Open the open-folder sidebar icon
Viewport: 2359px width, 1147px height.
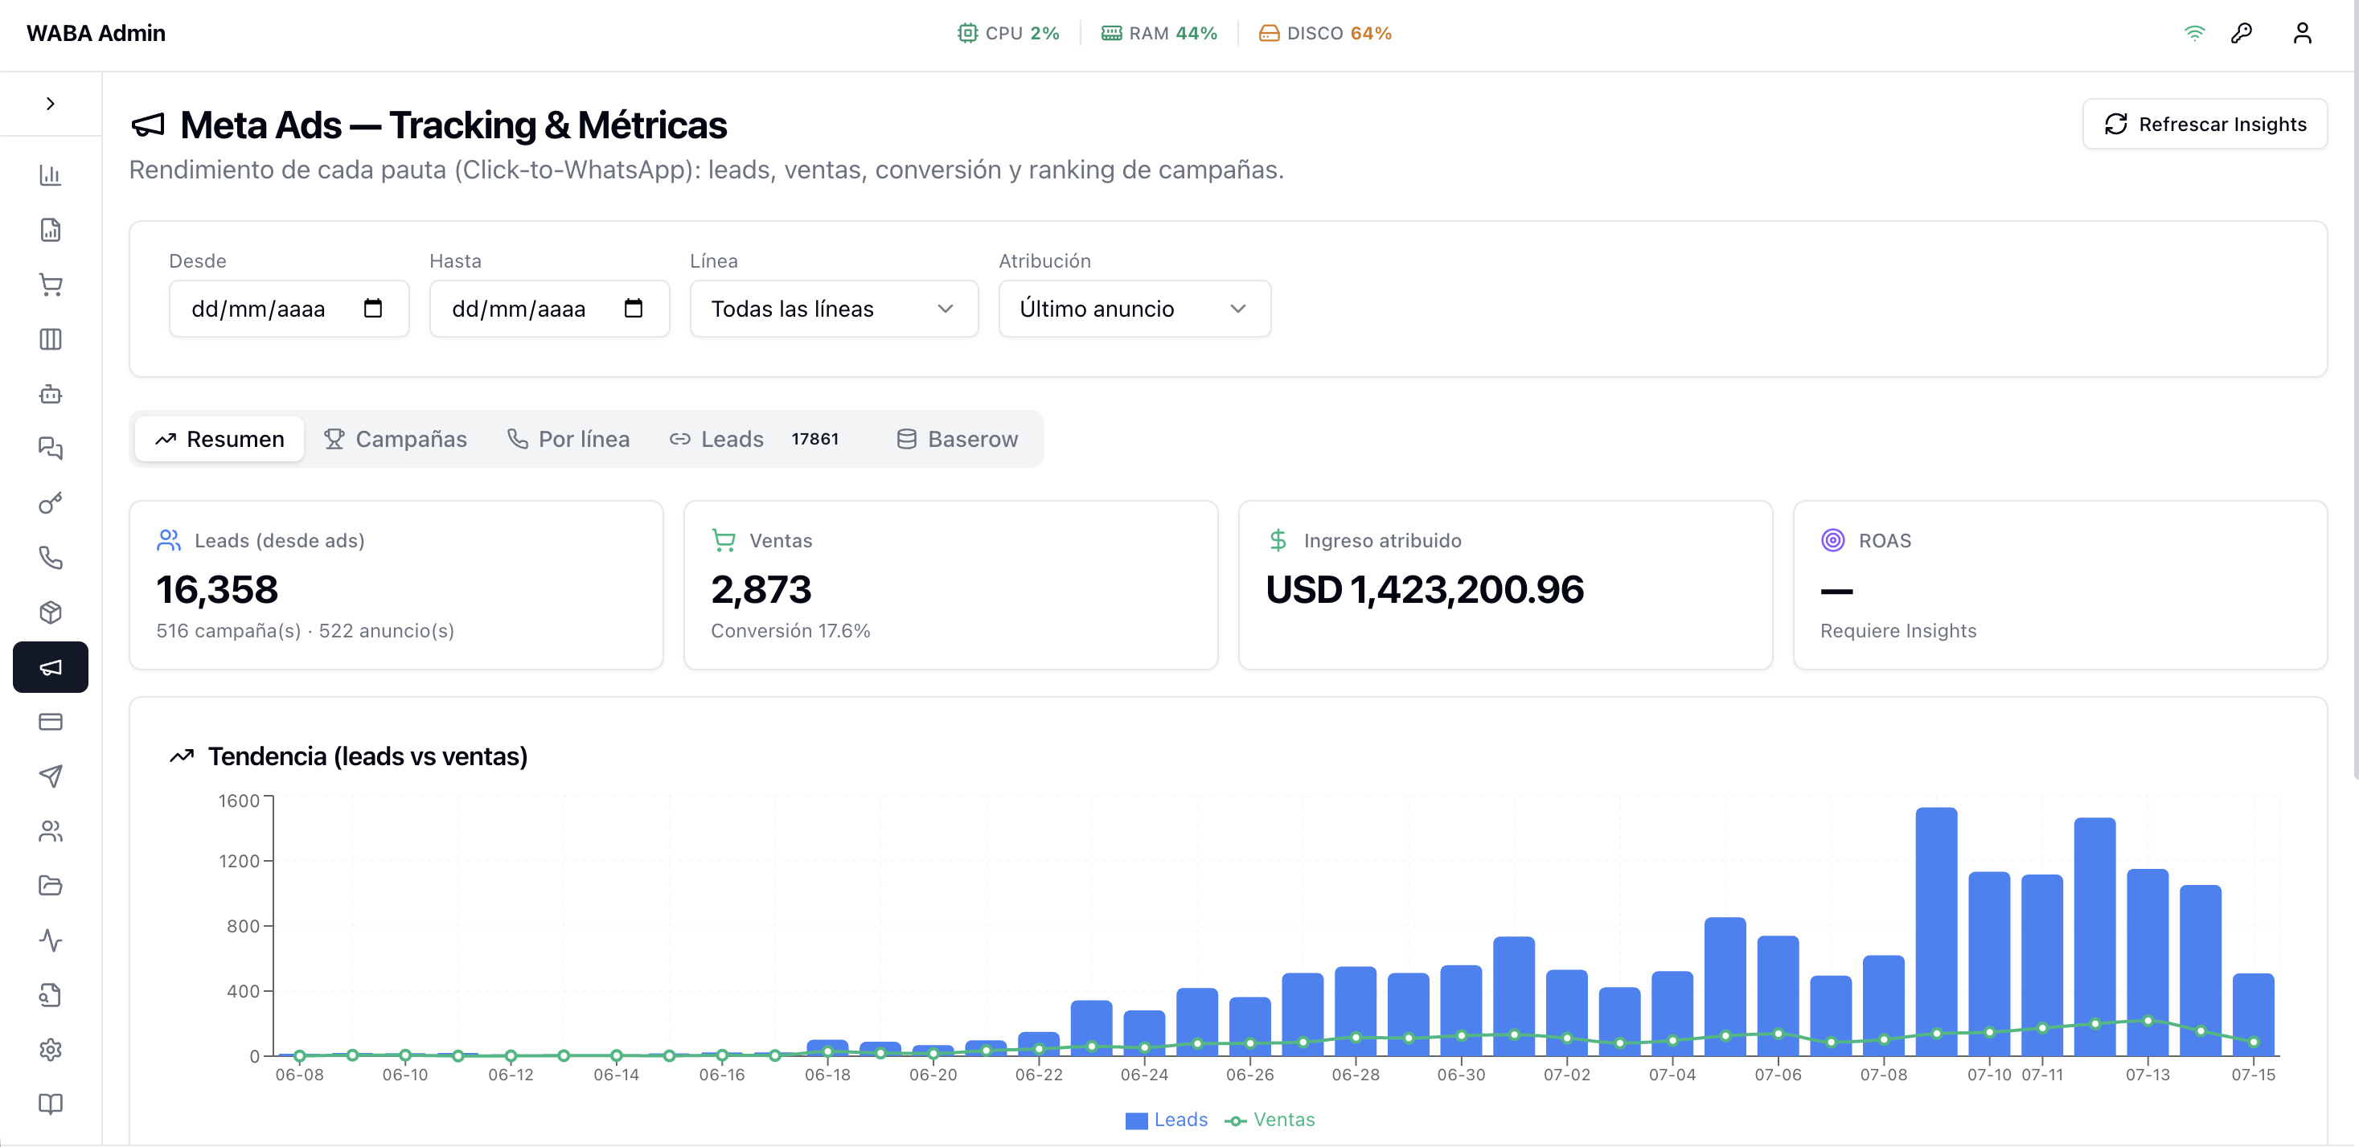tap(51, 886)
